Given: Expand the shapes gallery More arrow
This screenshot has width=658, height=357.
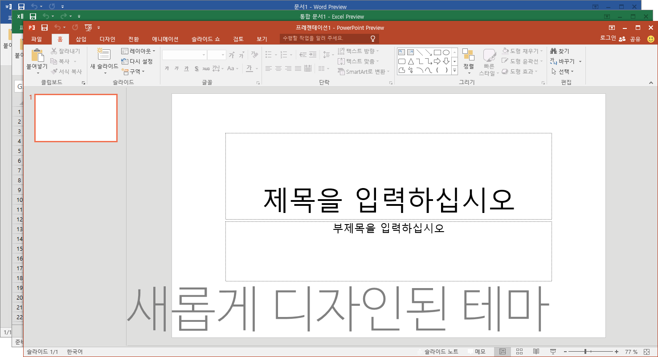Looking at the screenshot, I should (455, 70).
